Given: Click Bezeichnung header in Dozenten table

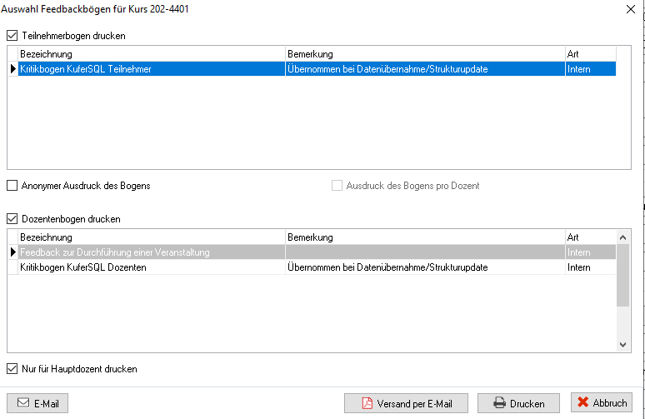Looking at the screenshot, I should pos(152,237).
